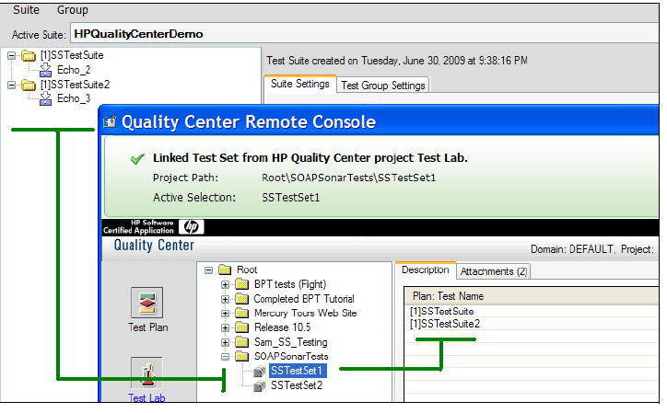Select the Echo_2 test icon
Screen dimensions: 667x413
45,70
